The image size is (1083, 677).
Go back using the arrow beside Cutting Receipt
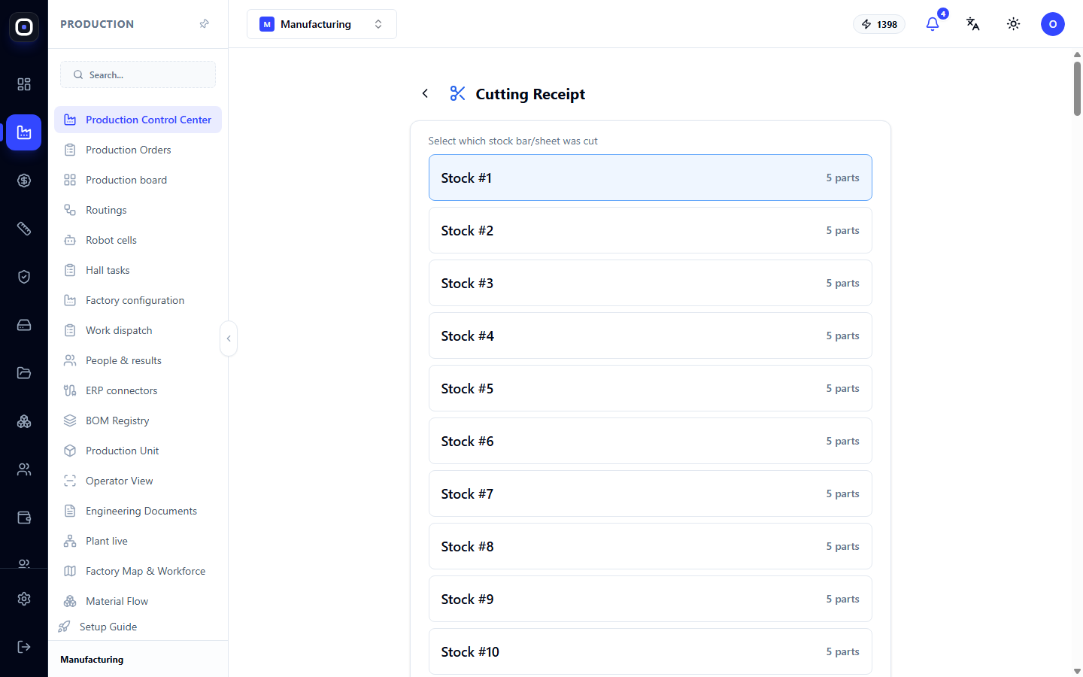(425, 93)
